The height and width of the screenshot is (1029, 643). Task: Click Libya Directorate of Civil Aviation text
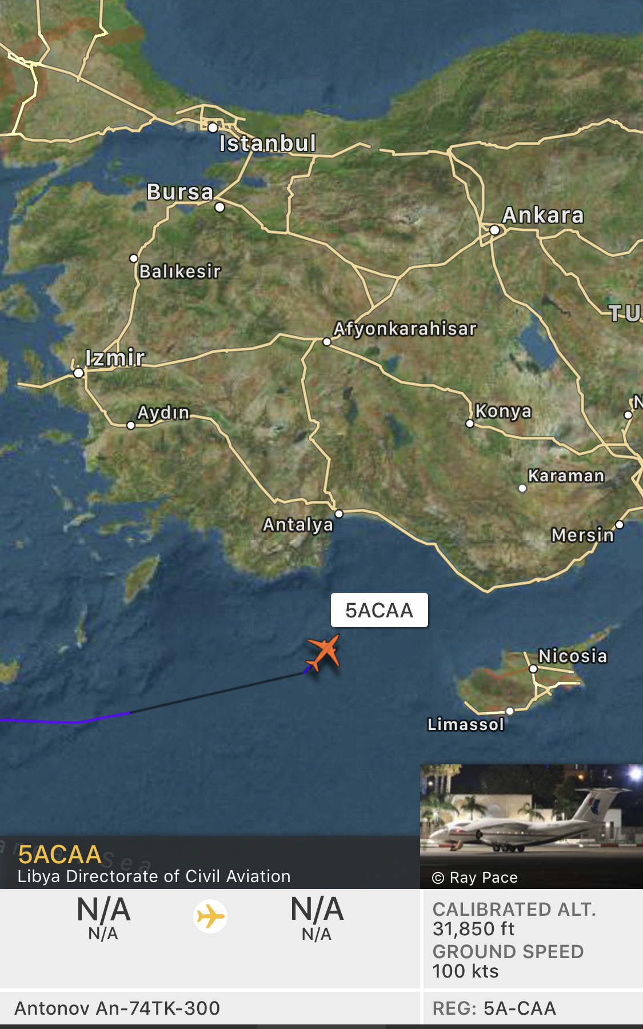pyautogui.click(x=154, y=876)
